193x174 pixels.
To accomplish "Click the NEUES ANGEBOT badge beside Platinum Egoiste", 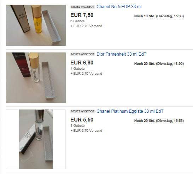I will [83, 111].
